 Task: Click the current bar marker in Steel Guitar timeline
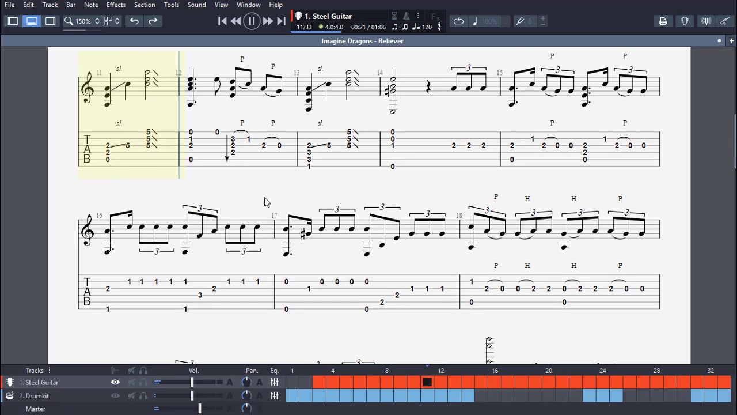point(427,382)
